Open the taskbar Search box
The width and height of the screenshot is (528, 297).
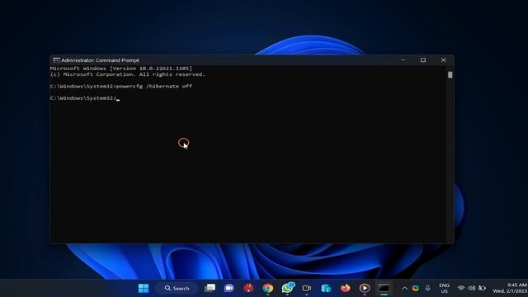(x=177, y=288)
